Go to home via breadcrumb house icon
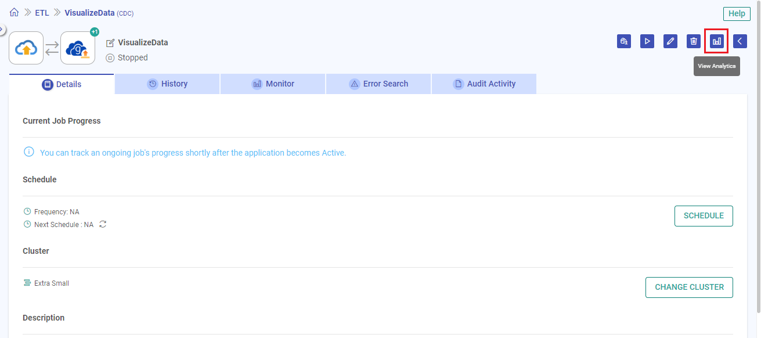761x338 pixels. (15, 12)
